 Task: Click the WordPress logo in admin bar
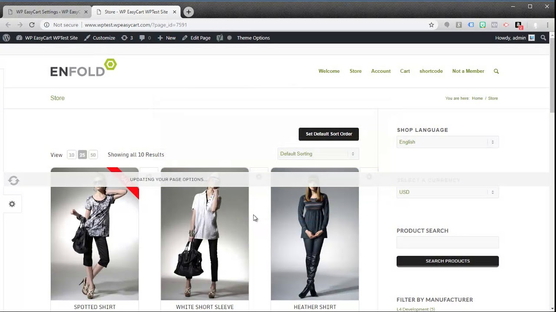coord(6,38)
